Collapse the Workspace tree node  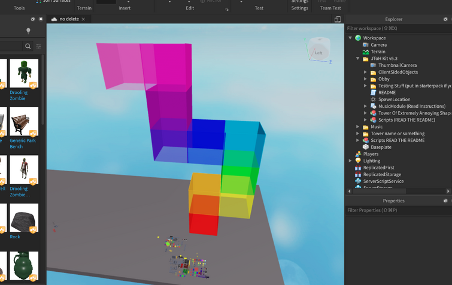click(350, 38)
